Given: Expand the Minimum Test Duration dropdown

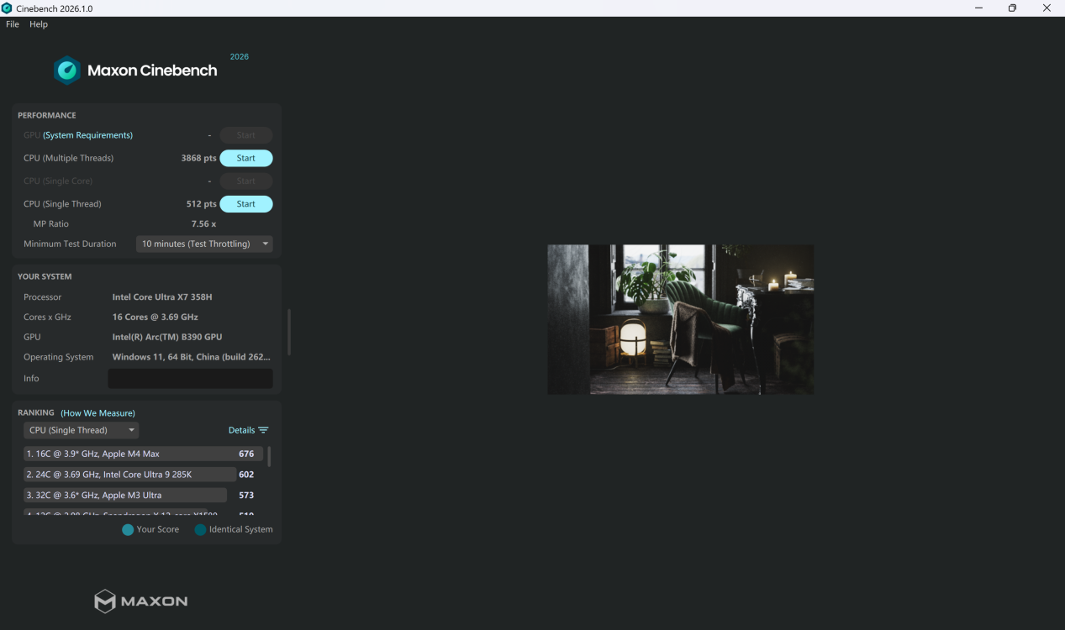Looking at the screenshot, I should (x=204, y=244).
